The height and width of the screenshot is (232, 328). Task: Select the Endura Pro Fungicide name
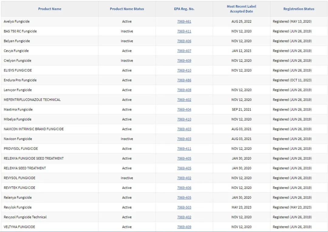[x=20, y=80]
